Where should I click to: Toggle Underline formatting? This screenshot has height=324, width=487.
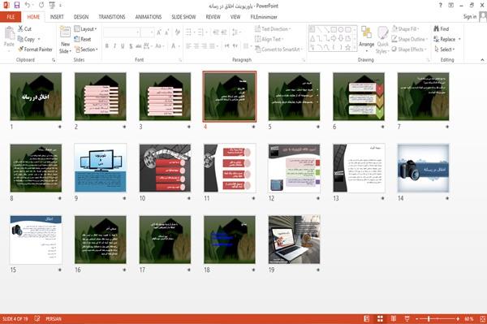coord(123,46)
